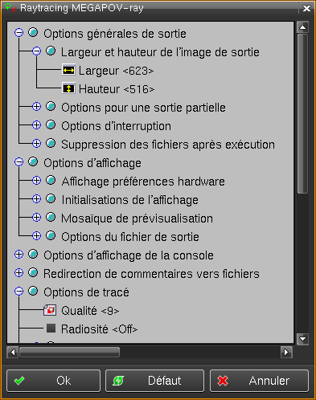Collapse Largeur et hauteur de l'image node
The image size is (316, 400).
[x=36, y=51]
